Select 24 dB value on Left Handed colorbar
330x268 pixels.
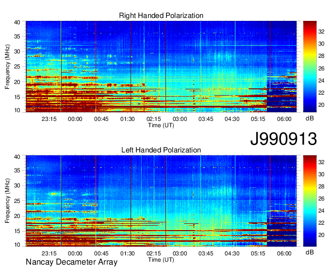tap(321, 211)
